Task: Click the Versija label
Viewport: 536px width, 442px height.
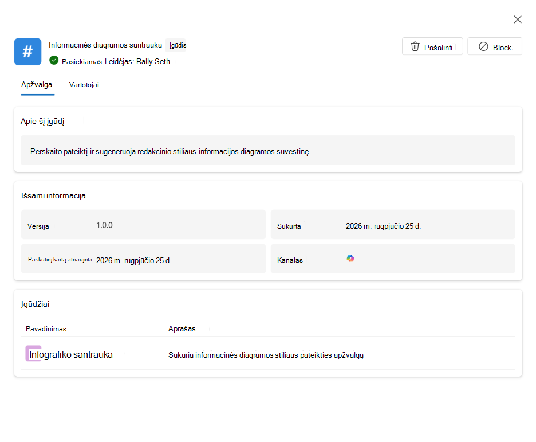Action: pyautogui.click(x=38, y=226)
